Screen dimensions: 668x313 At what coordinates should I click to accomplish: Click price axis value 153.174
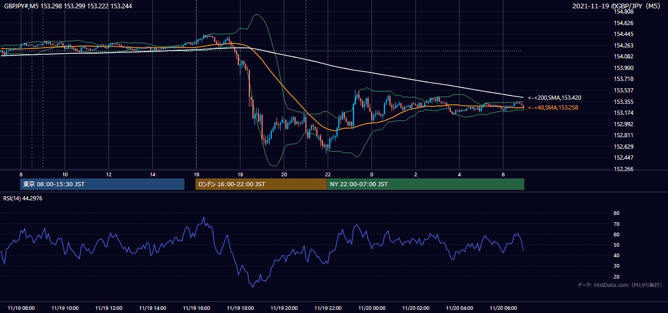pyautogui.click(x=624, y=113)
